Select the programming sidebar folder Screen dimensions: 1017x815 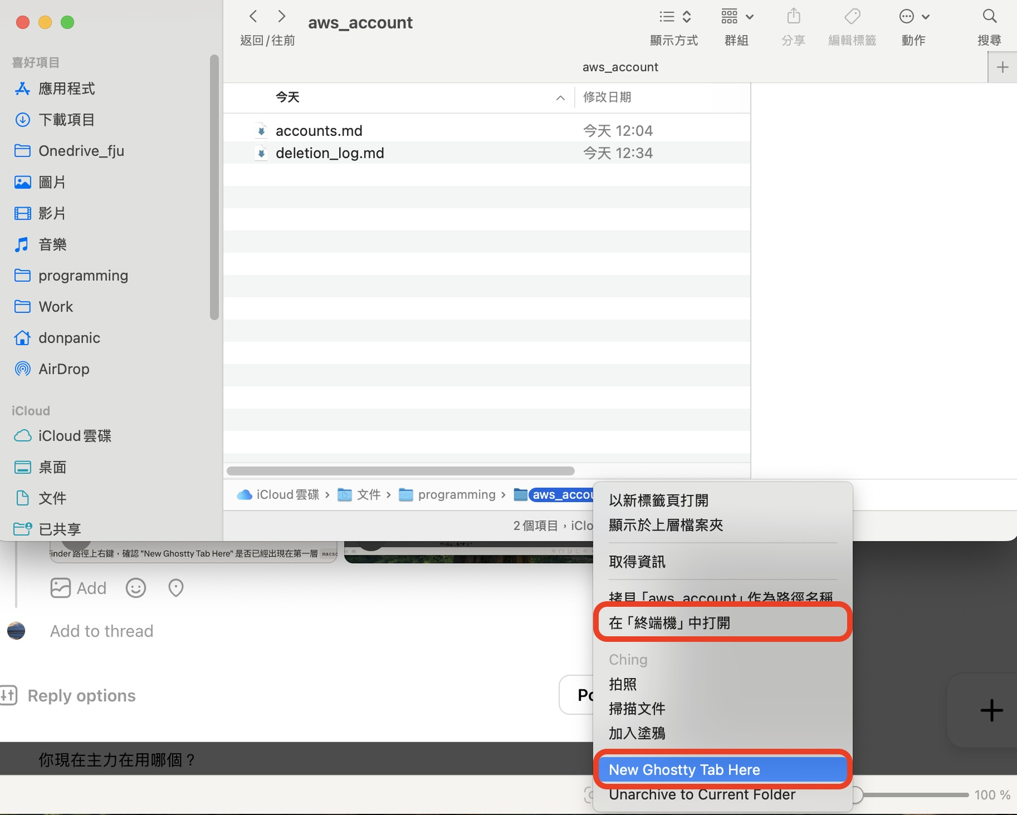point(83,276)
